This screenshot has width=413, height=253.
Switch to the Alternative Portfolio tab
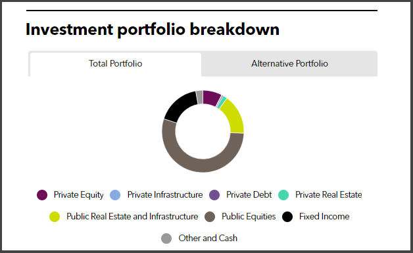pyautogui.click(x=289, y=64)
